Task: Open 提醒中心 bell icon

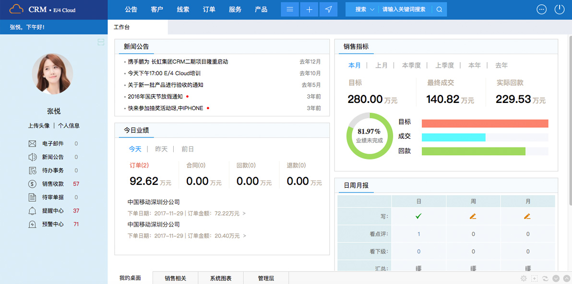Action: [32, 210]
